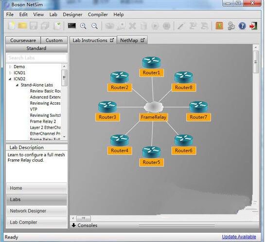Click the Save All toolbar icon
The height and width of the screenshot is (242, 266).
click(x=45, y=26)
